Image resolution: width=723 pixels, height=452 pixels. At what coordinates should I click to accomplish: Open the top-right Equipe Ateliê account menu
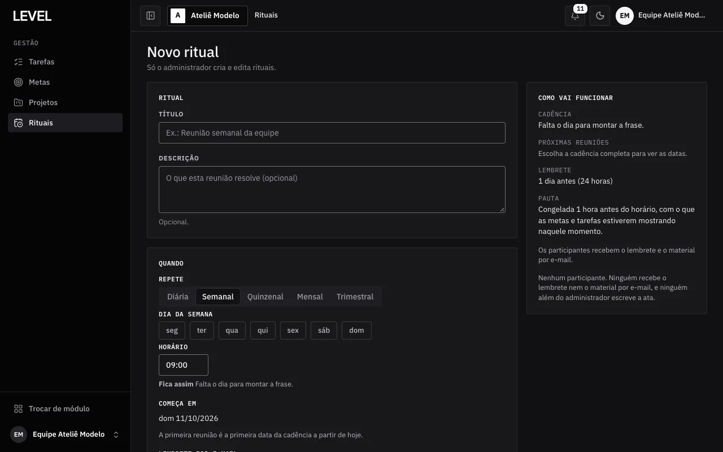[x=661, y=16]
